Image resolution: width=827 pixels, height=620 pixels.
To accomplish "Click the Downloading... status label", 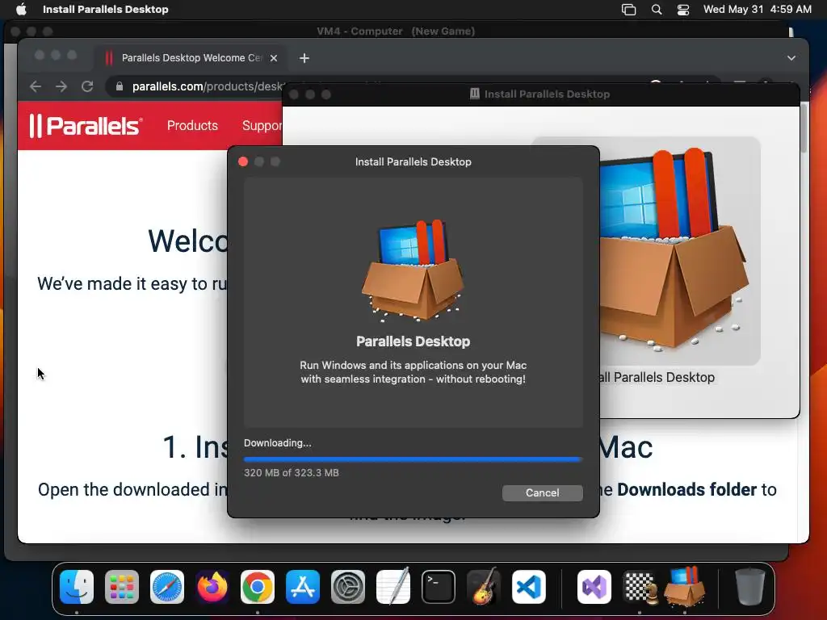I will pyautogui.click(x=278, y=443).
